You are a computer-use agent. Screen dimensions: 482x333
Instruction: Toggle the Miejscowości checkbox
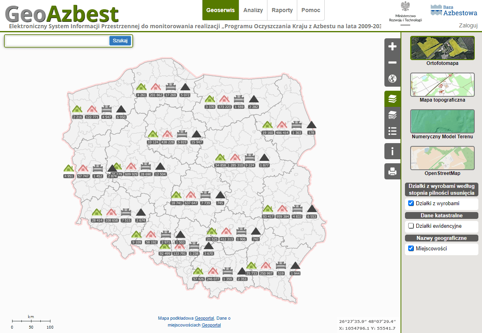click(411, 248)
